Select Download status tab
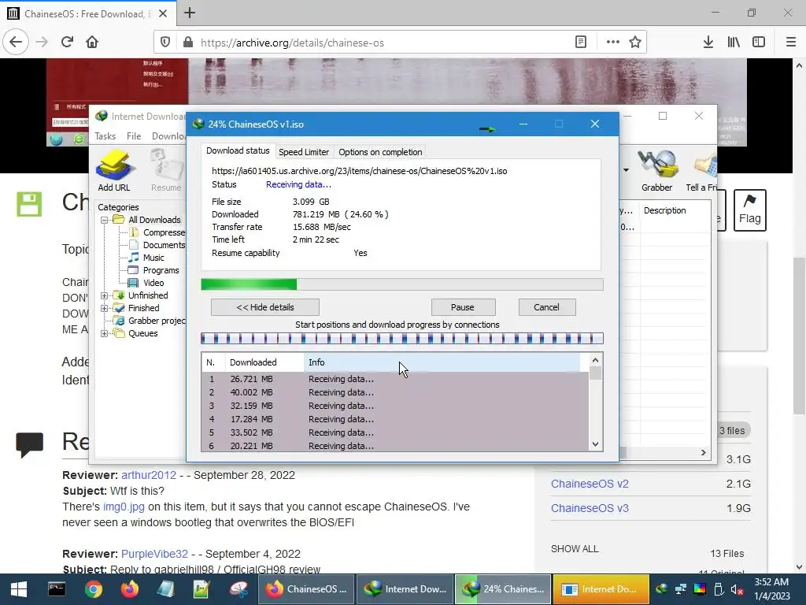This screenshot has width=806, height=605. pyautogui.click(x=238, y=150)
